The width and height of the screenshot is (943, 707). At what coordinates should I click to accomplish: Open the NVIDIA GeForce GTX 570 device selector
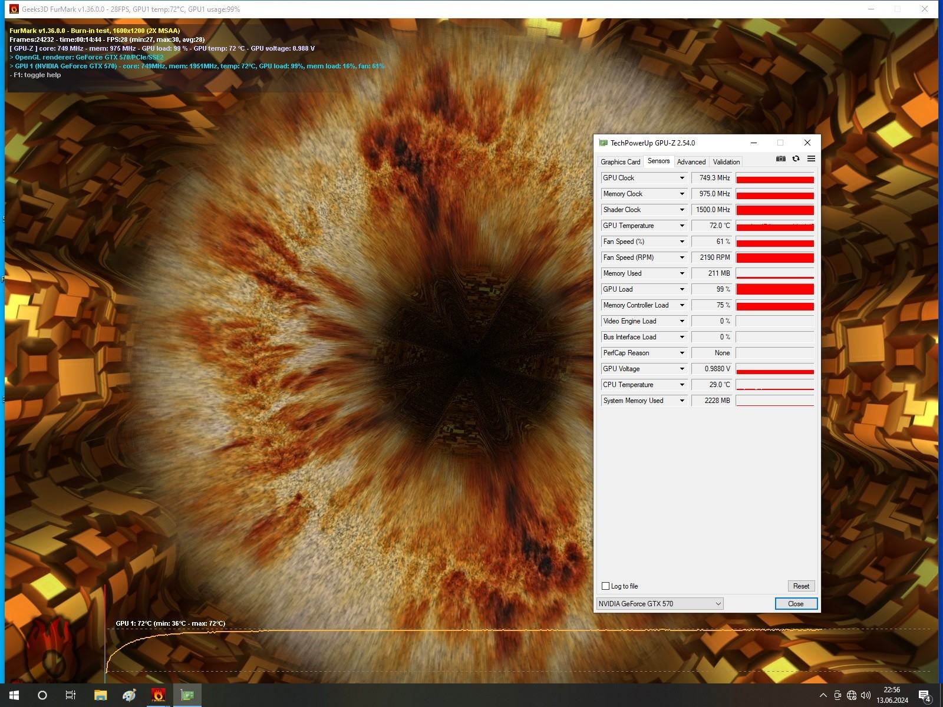tap(660, 603)
